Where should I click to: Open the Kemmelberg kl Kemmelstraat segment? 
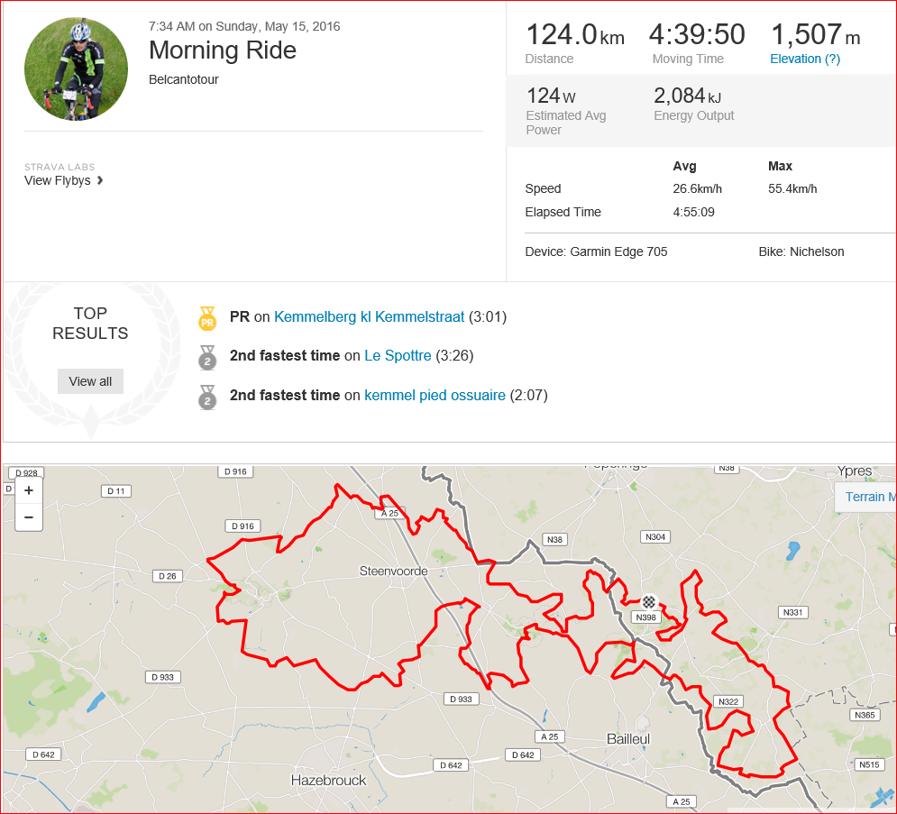pos(369,317)
